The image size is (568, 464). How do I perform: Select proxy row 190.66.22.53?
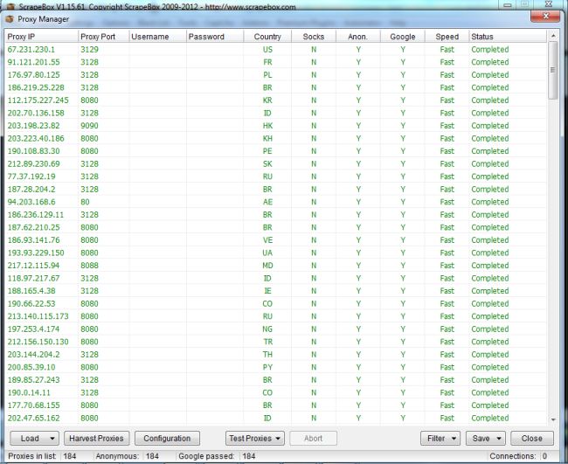[275, 303]
